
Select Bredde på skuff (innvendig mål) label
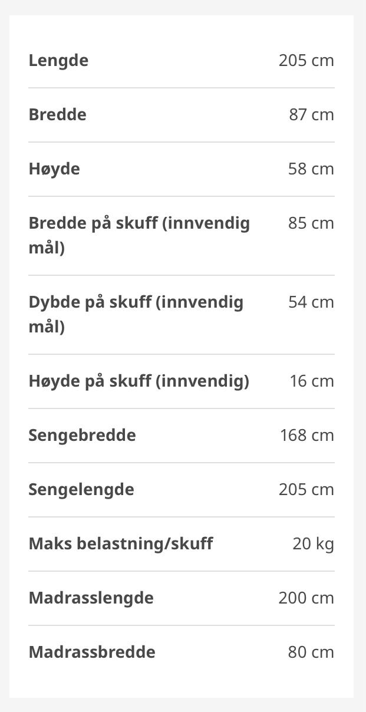coord(139,235)
